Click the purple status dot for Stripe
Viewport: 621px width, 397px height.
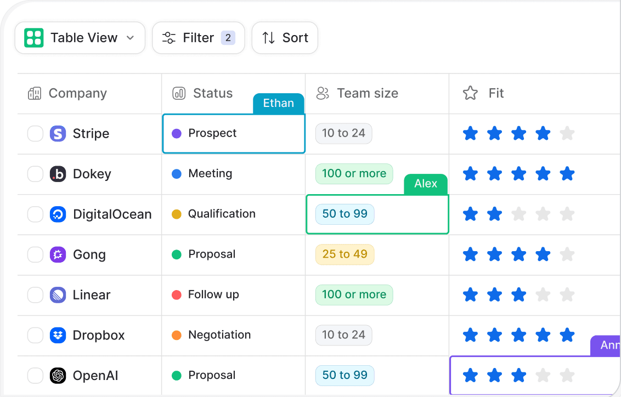pyautogui.click(x=177, y=133)
